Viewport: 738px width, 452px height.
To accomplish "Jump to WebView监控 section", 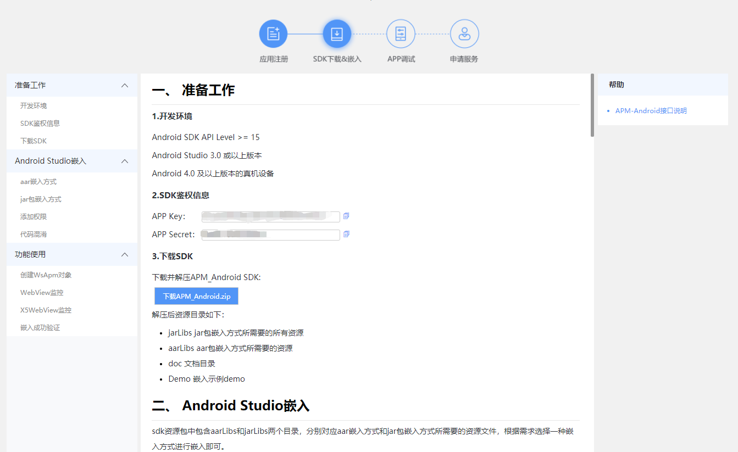I will [42, 292].
